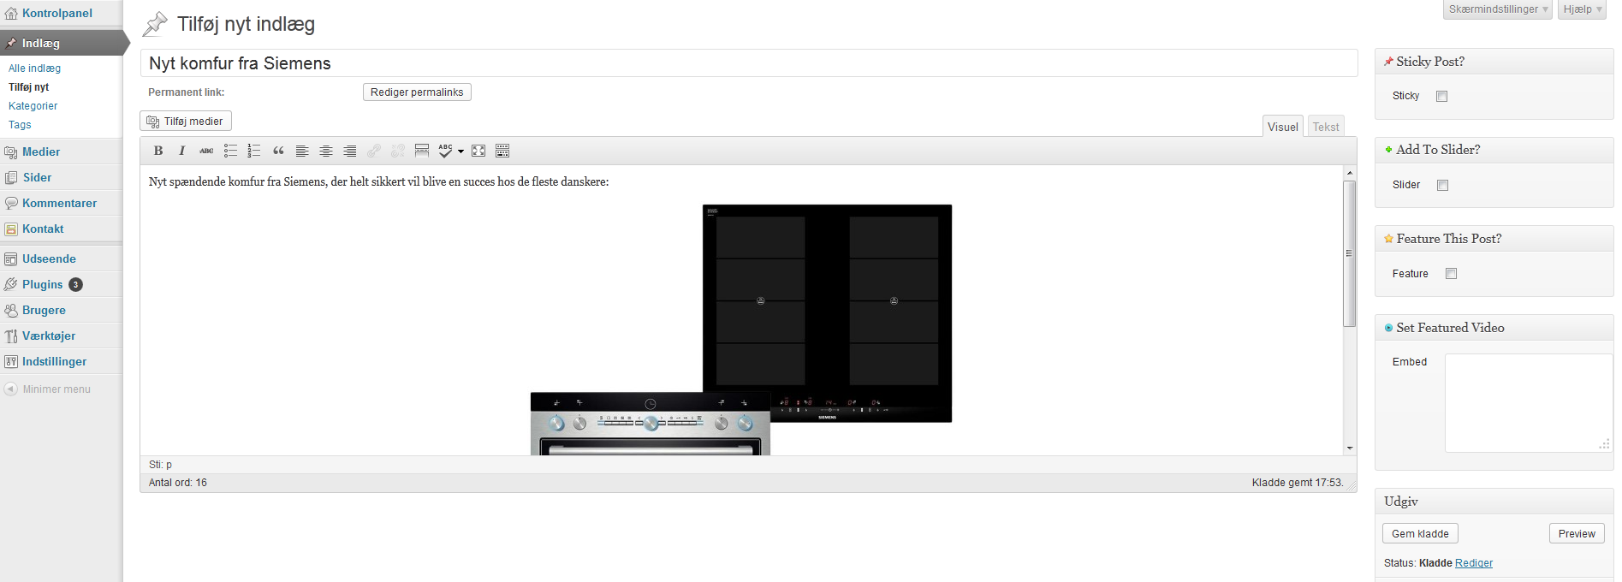Expand the Skærmindstillinger dropdown
The height and width of the screenshot is (582, 1622).
coord(1498,9)
